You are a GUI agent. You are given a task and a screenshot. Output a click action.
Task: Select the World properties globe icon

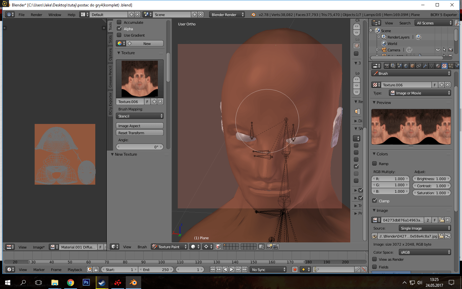[x=405, y=66]
